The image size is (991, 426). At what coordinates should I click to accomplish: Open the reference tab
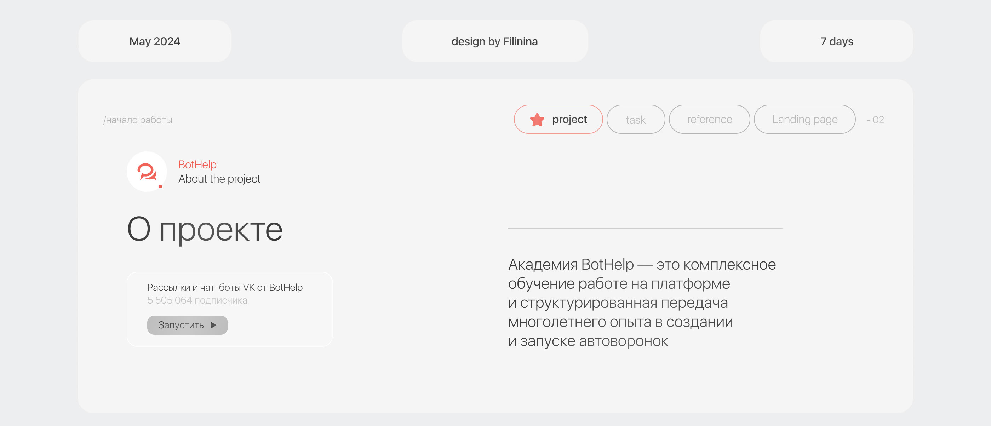(709, 120)
